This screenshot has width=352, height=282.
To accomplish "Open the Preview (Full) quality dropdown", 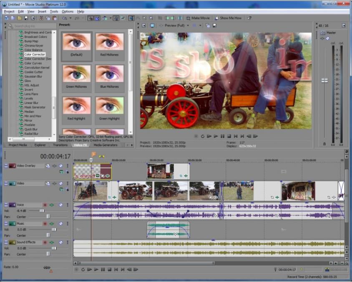I will pyautogui.click(x=188, y=25).
